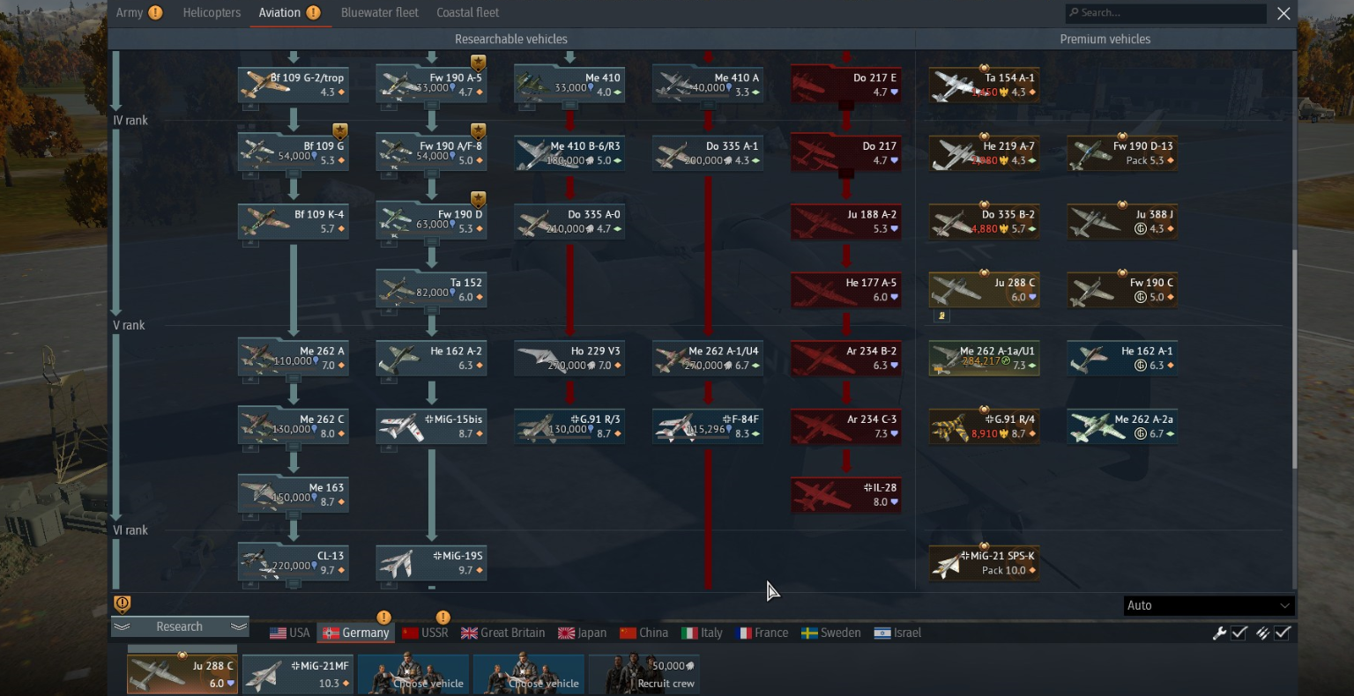The width and height of the screenshot is (1354, 696).
Task: Select the Do 335 A-1 card
Action: pos(708,153)
